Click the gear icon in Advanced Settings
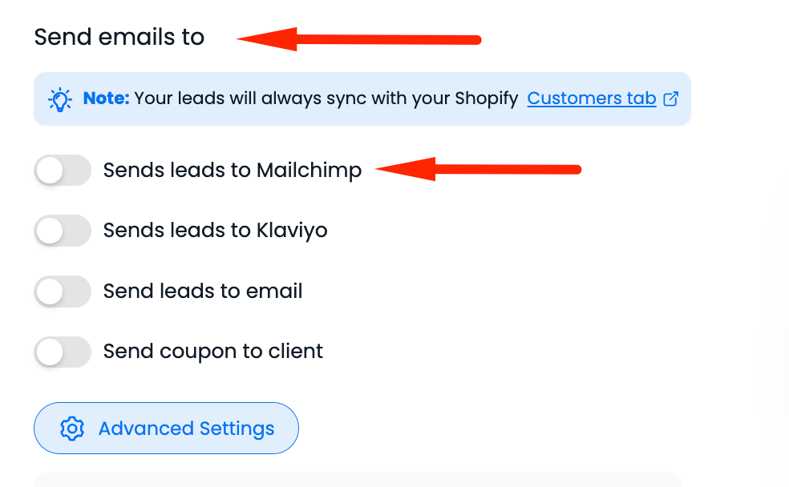Screen dimensions: 789x487 (72, 429)
